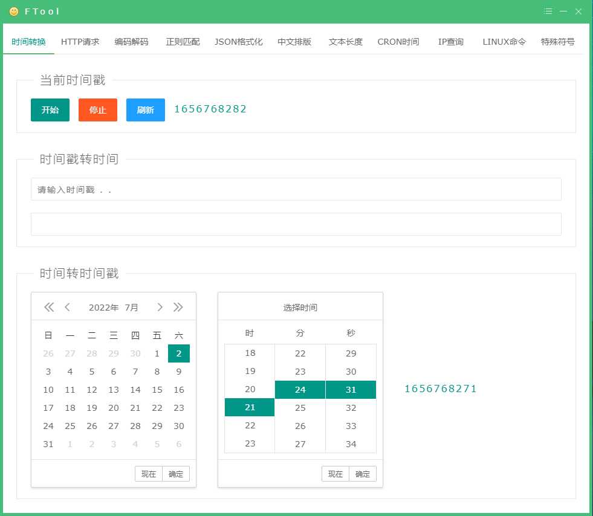The image size is (593, 516).
Task: Switch to the HTTP请求 tab
Action: 80,42
